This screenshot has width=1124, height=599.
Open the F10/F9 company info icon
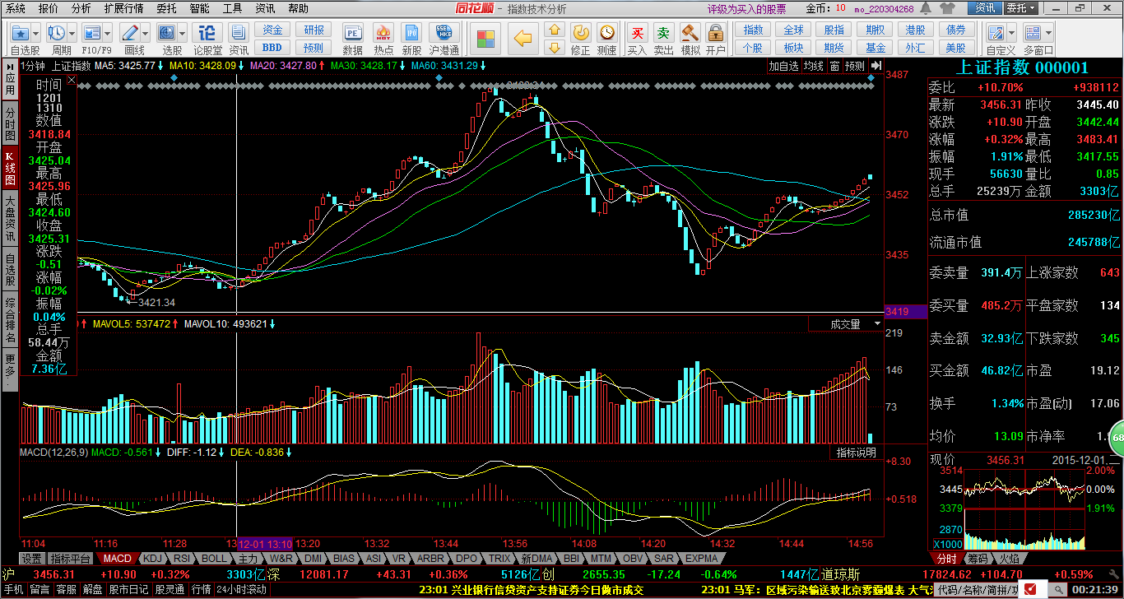[91, 34]
